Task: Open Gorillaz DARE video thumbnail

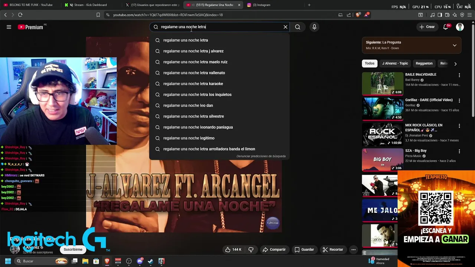Action: click(x=383, y=109)
